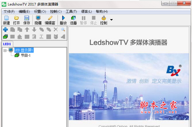Click the Shanghai skyline splash image
This screenshot has width=192, height=127.
tap(129, 87)
